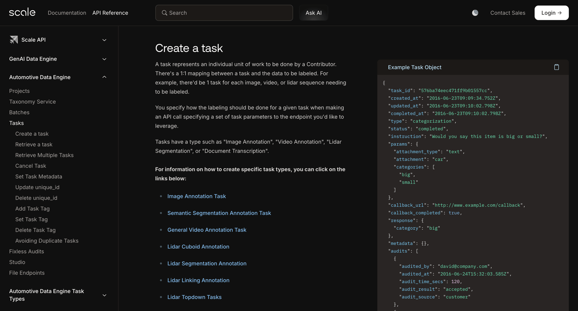Expand the GenAI Data Engine chevron

(x=104, y=59)
